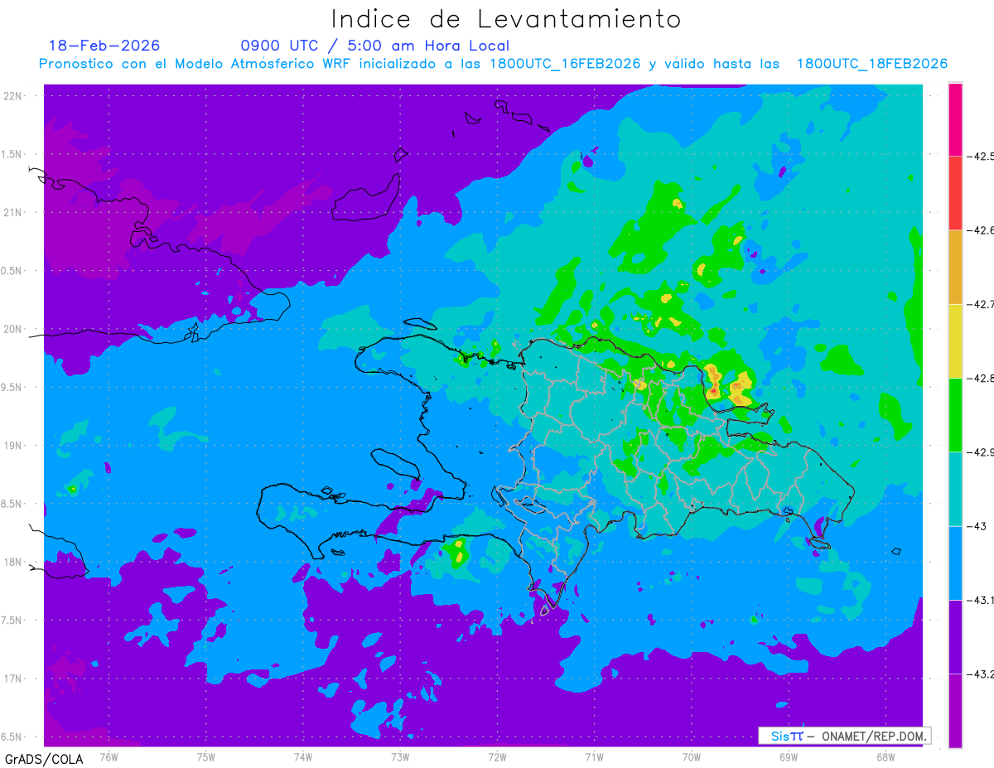
Task: Click the longitude label "71W"
Action: pyautogui.click(x=594, y=756)
